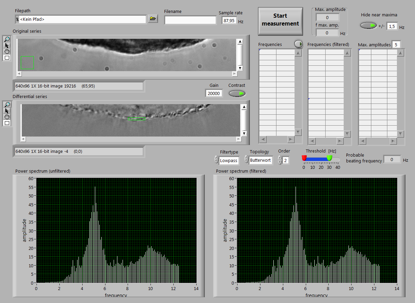Click the green Threshold slider handle

point(329,158)
